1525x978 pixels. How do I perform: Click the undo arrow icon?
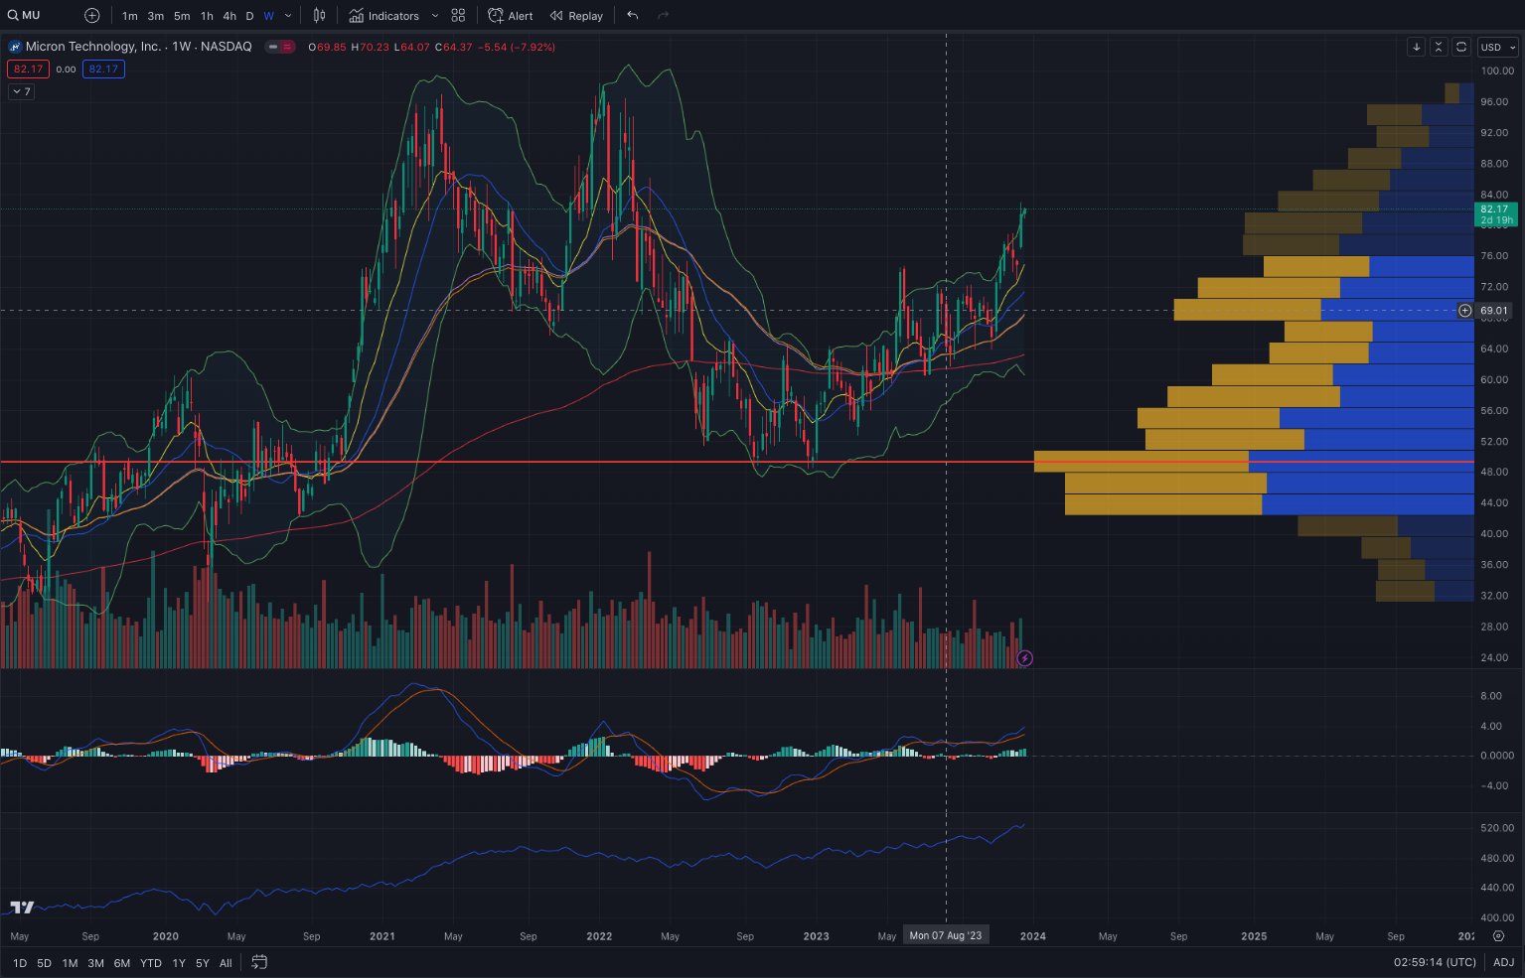pos(633,15)
